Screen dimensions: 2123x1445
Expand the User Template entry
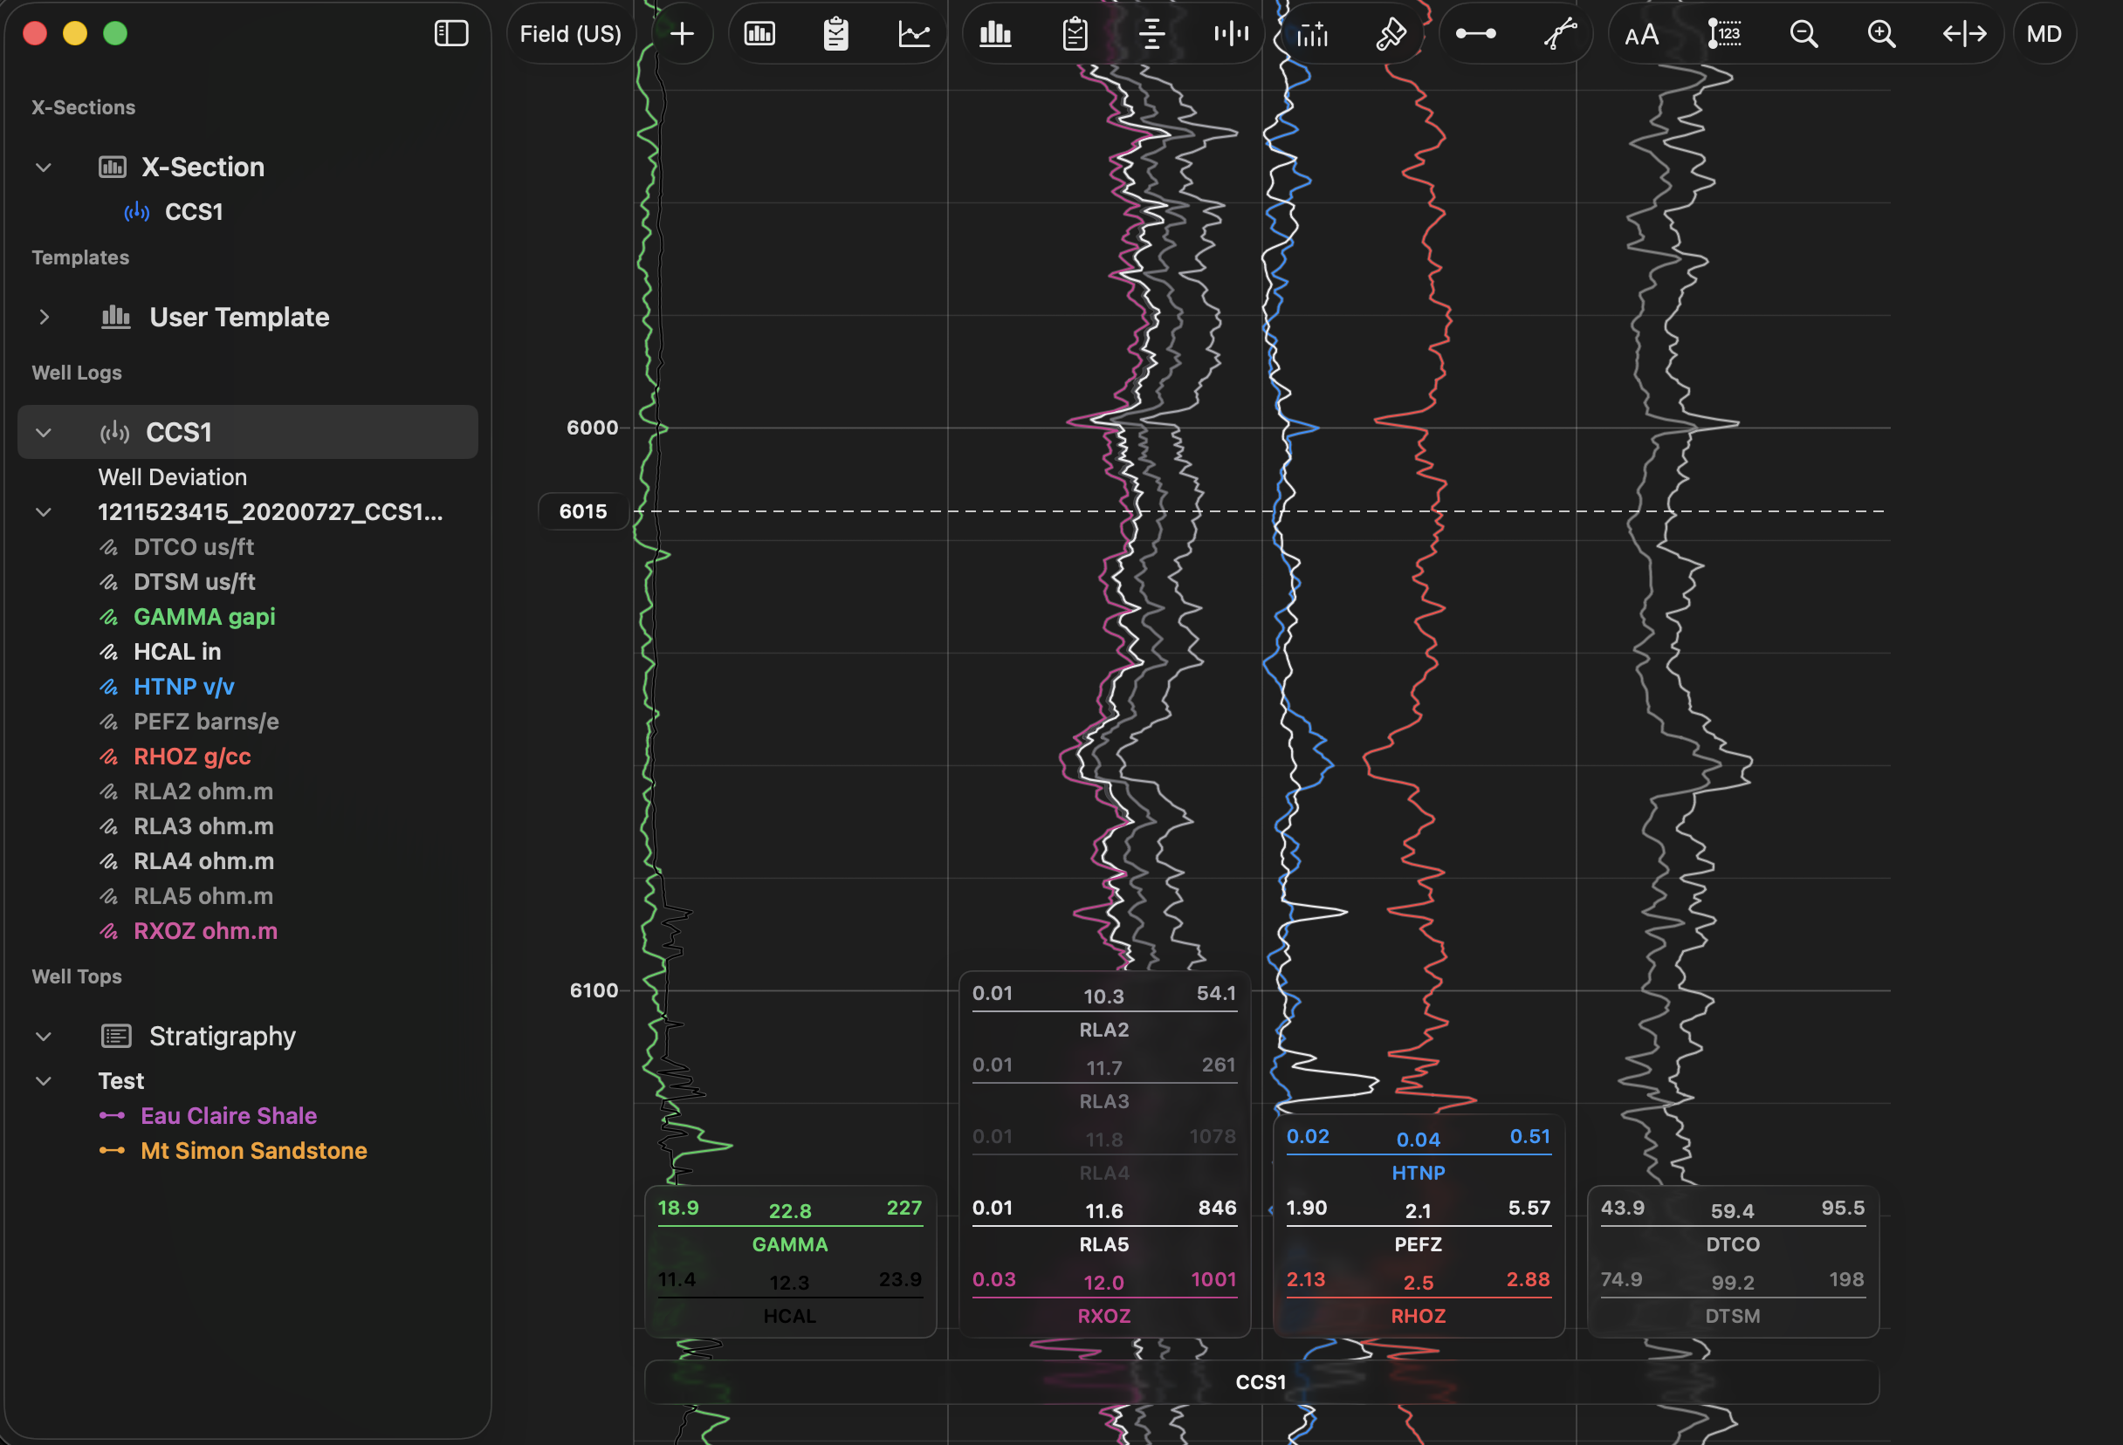tap(45, 317)
